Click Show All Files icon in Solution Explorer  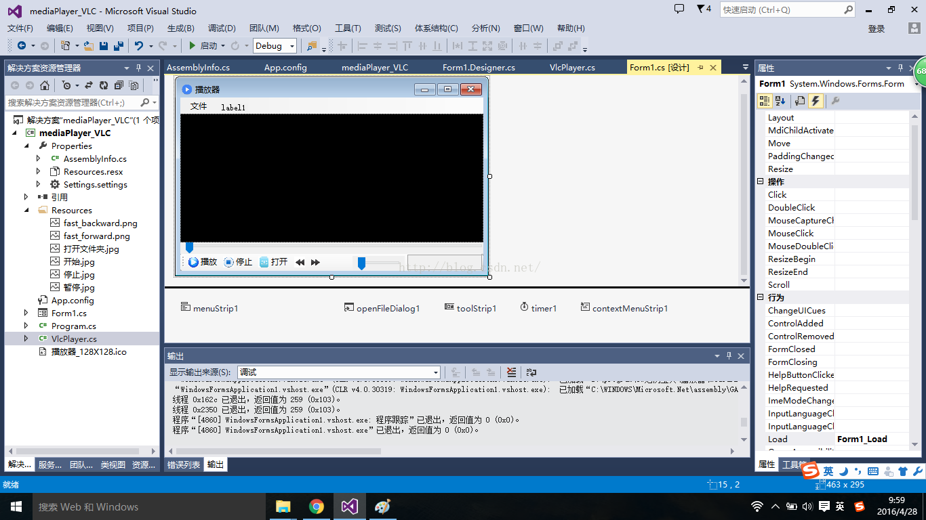click(x=134, y=85)
